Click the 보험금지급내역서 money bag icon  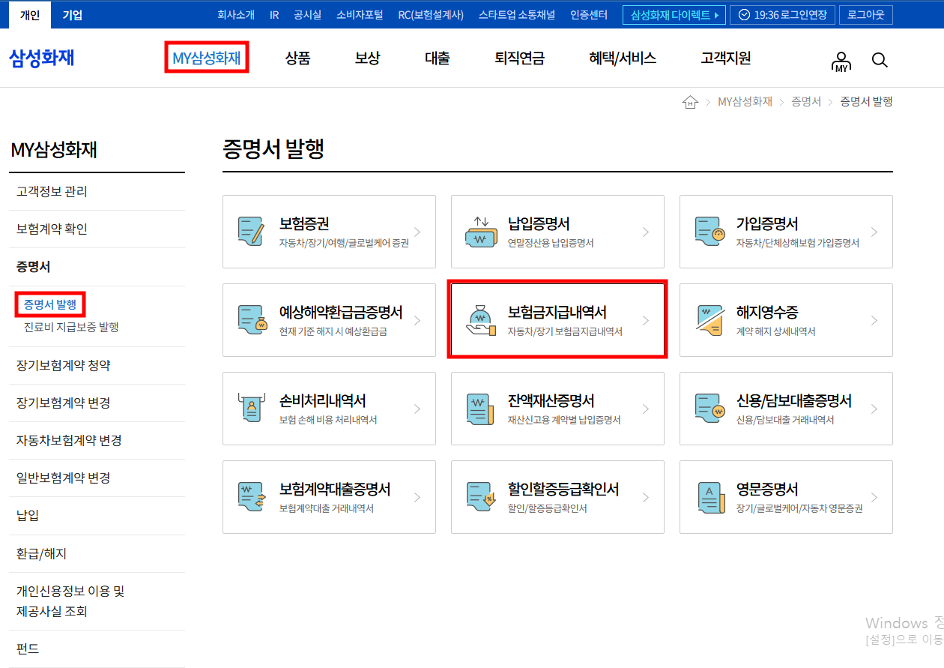(x=479, y=320)
